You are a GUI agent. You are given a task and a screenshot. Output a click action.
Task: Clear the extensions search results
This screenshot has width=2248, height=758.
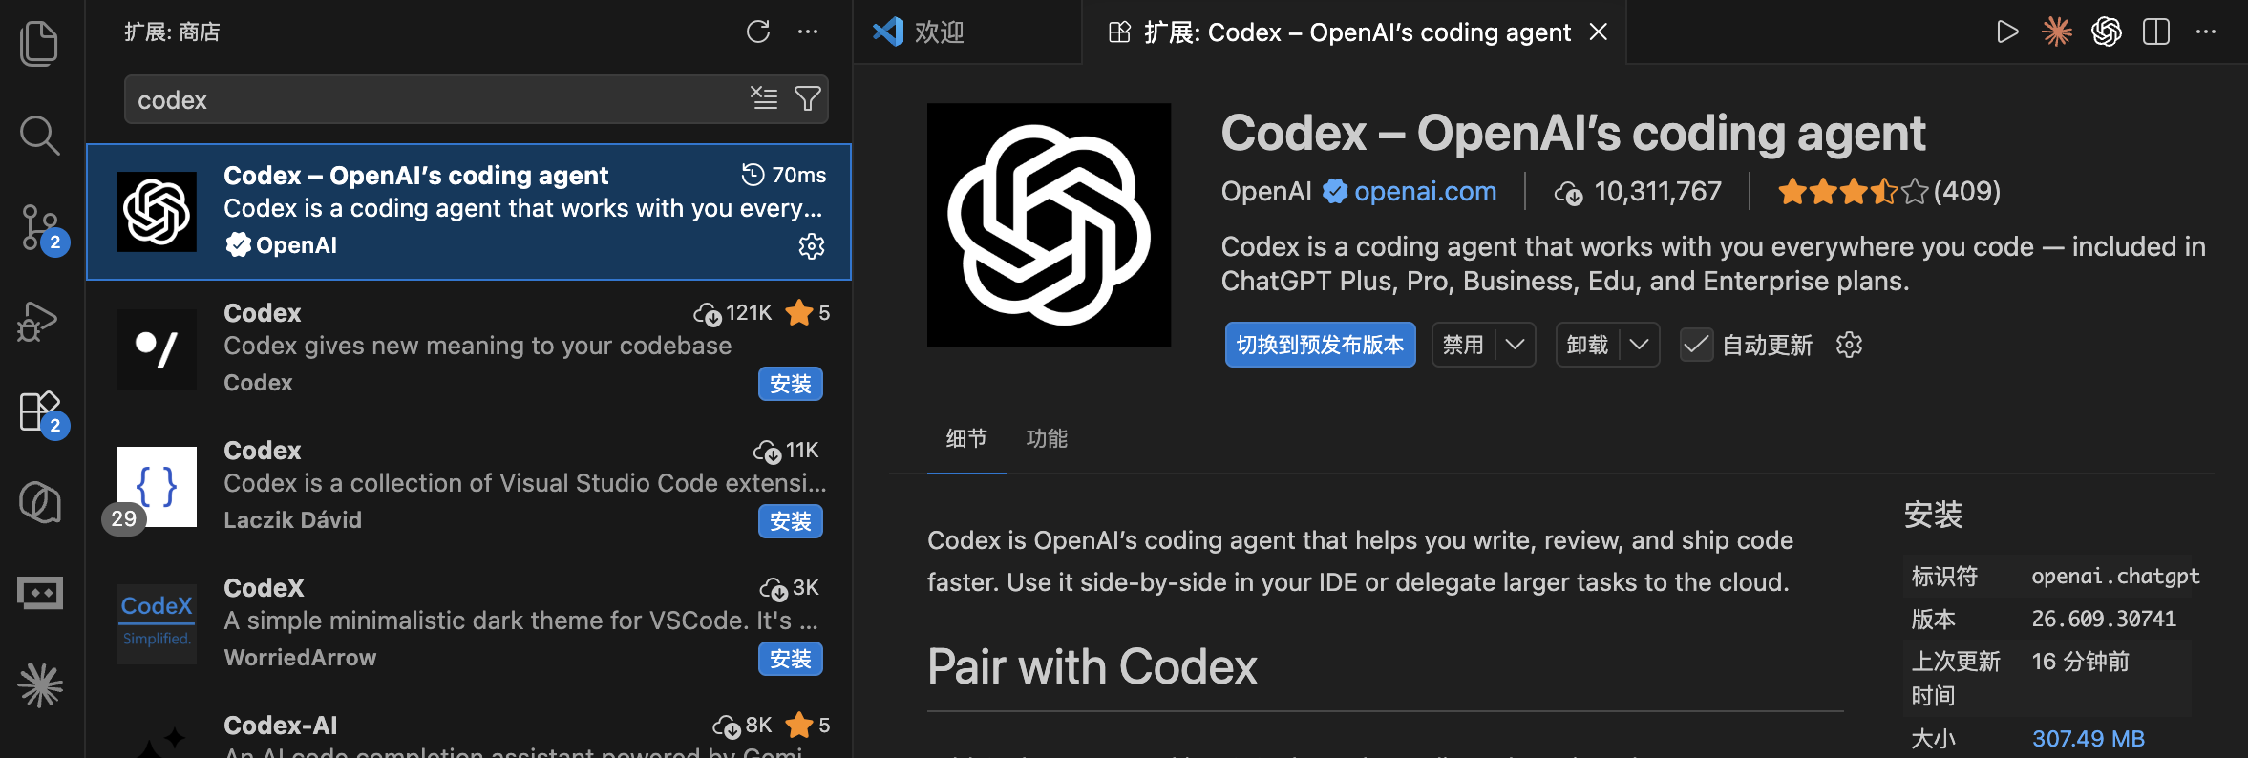(x=764, y=98)
